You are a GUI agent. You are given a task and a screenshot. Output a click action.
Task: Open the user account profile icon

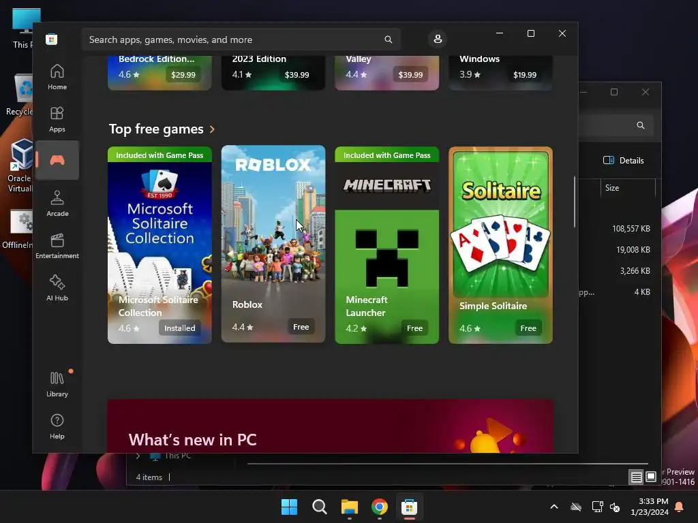pos(438,39)
